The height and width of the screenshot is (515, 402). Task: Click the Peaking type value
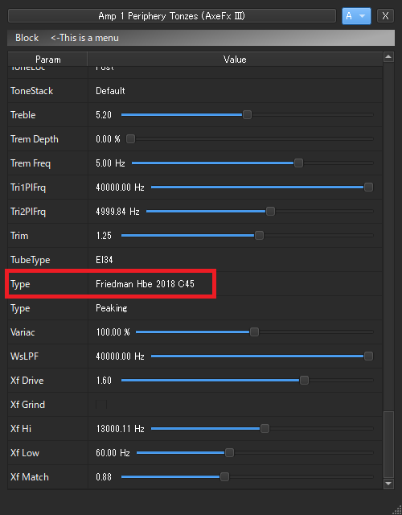(112, 308)
